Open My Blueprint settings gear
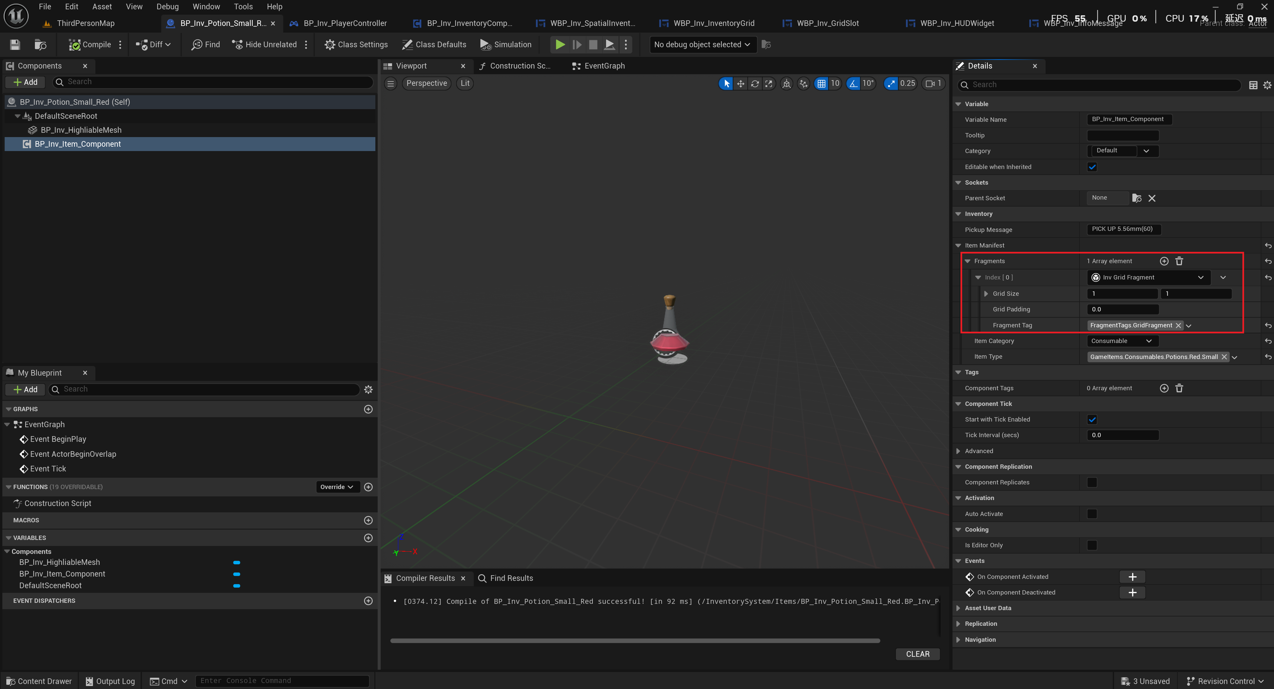The width and height of the screenshot is (1274, 689). coord(368,390)
